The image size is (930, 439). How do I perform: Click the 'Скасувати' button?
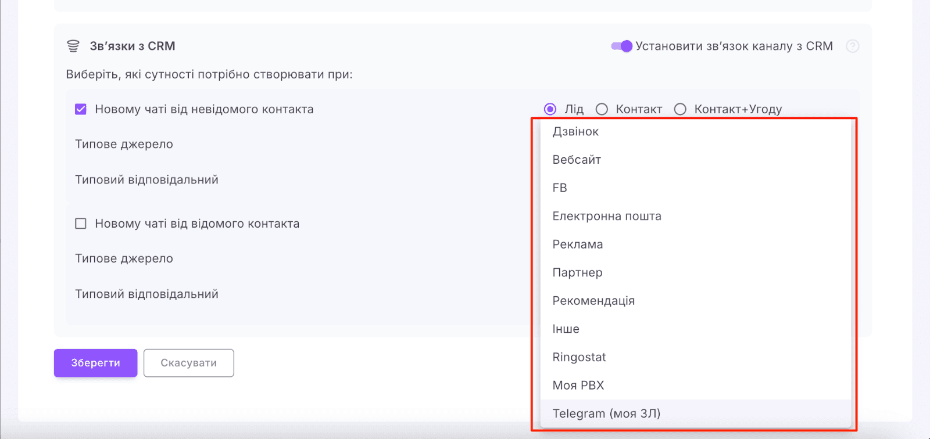point(188,362)
